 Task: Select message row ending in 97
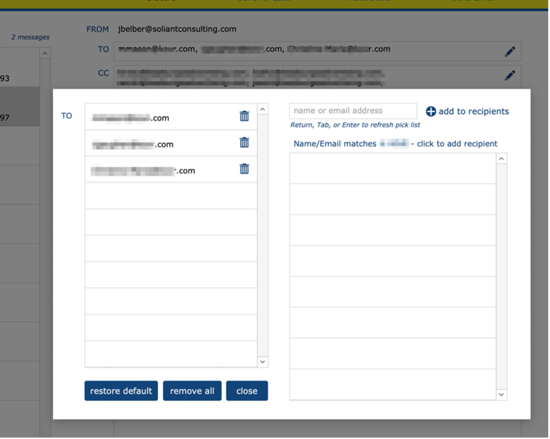(x=20, y=107)
